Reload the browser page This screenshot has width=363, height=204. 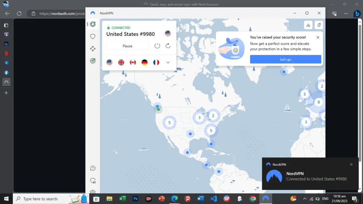pos(19,13)
